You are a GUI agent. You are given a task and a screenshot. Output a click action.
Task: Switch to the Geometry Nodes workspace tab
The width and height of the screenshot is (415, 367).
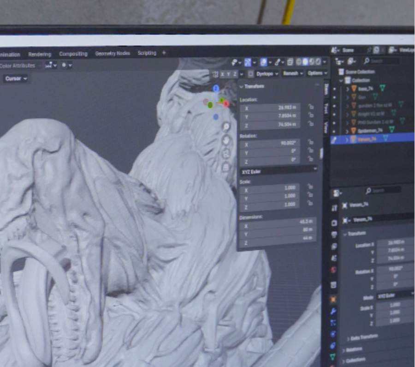click(x=112, y=54)
